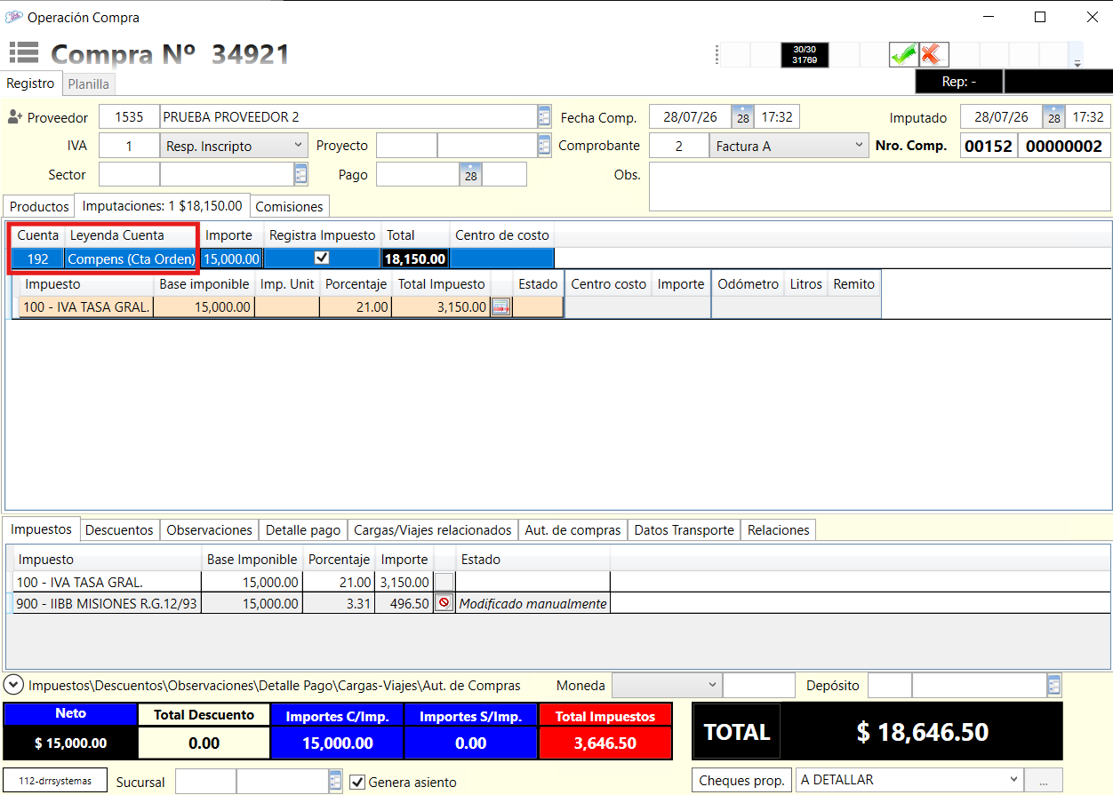The width and height of the screenshot is (1113, 795).
Task: Open the Cargas/Viajes relacionados tab
Action: 433,529
